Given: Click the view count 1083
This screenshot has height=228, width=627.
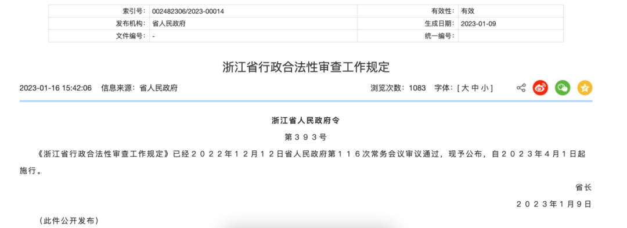Looking at the screenshot, I should click(x=417, y=88).
